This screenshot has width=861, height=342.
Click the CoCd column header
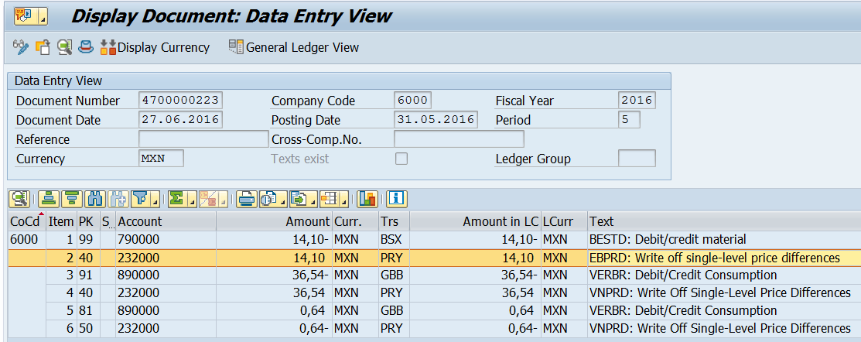coord(27,221)
